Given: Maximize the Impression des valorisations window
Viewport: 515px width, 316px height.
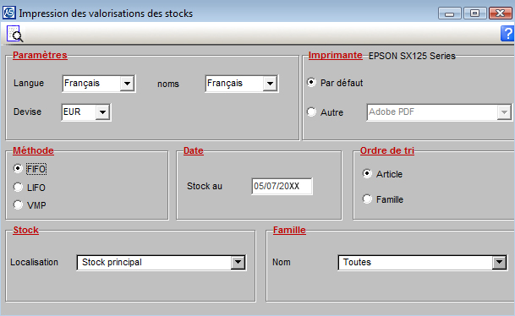Looking at the screenshot, I should click(x=474, y=14).
